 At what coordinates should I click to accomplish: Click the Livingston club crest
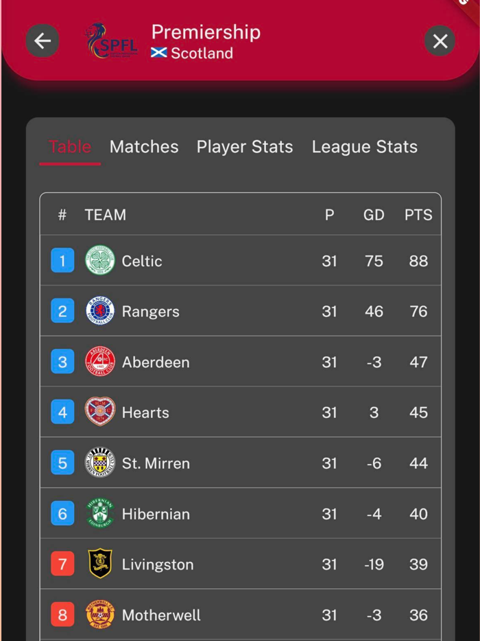(x=100, y=564)
